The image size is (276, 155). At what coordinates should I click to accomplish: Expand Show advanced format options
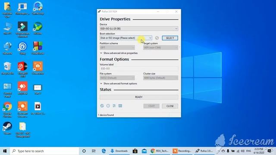[x=119, y=84]
